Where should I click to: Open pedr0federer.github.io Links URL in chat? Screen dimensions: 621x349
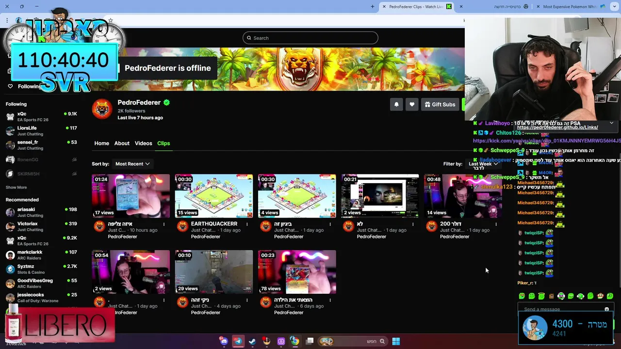click(x=557, y=127)
